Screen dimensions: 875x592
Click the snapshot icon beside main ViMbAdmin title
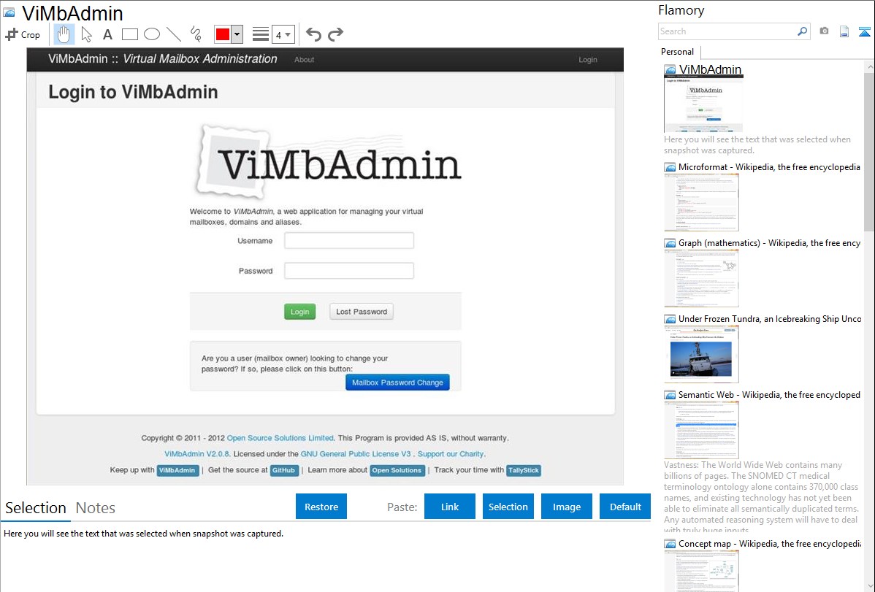pos(9,12)
